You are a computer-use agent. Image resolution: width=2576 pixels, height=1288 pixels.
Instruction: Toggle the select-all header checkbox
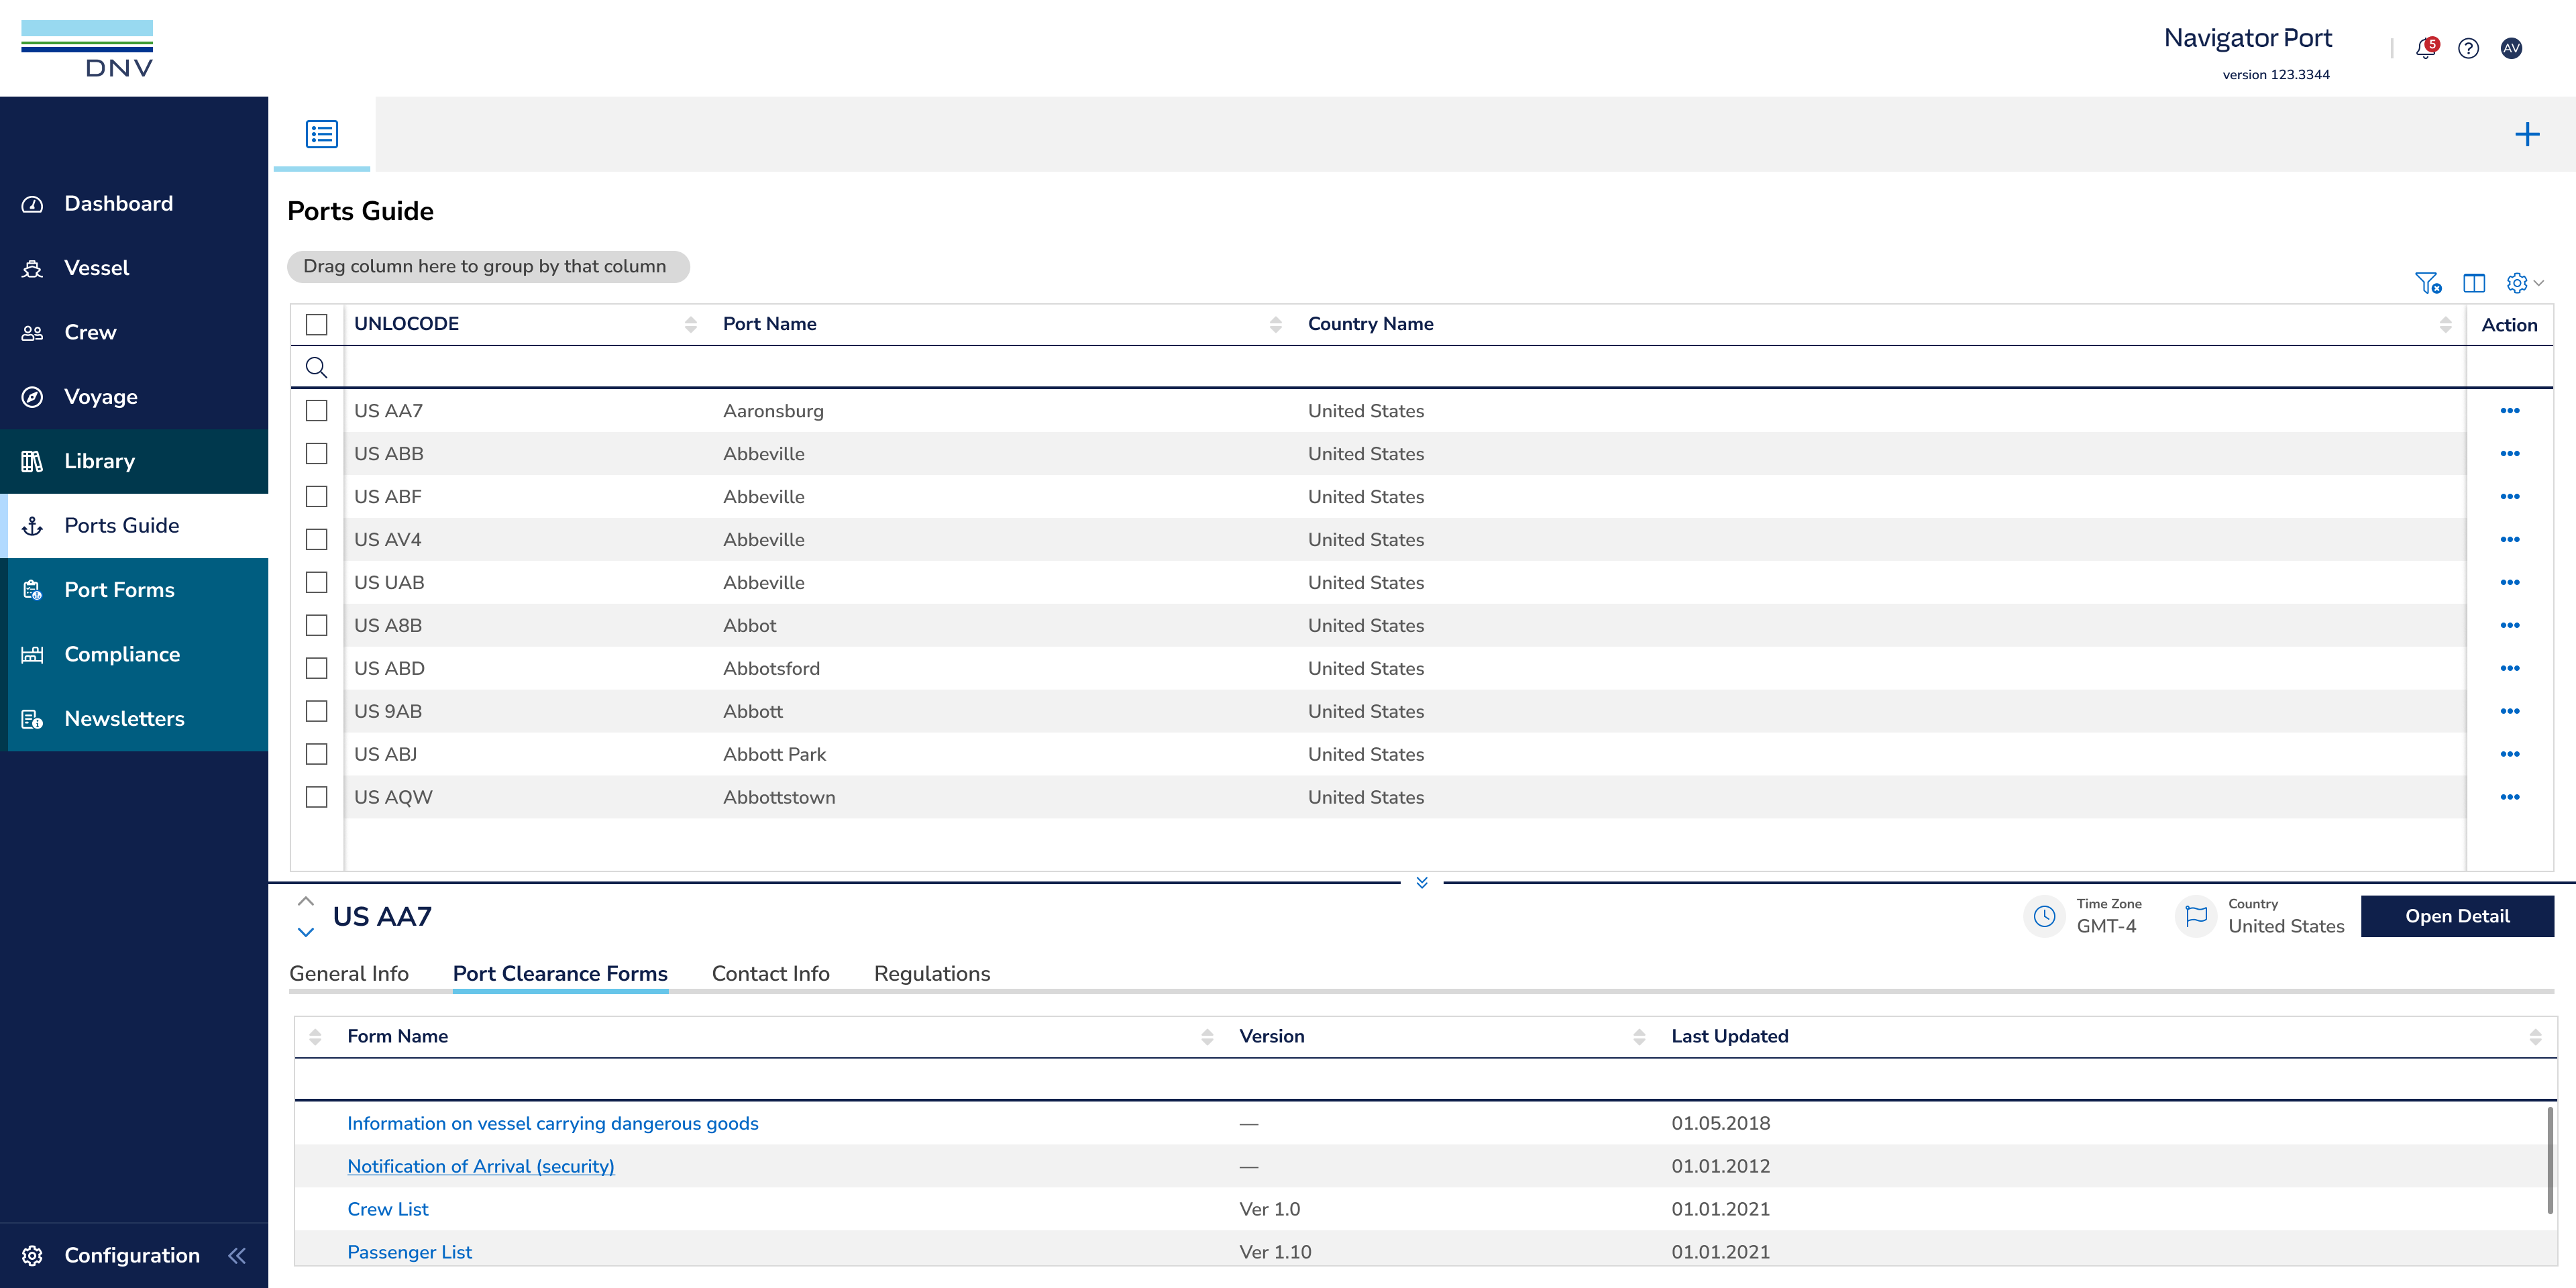point(316,324)
